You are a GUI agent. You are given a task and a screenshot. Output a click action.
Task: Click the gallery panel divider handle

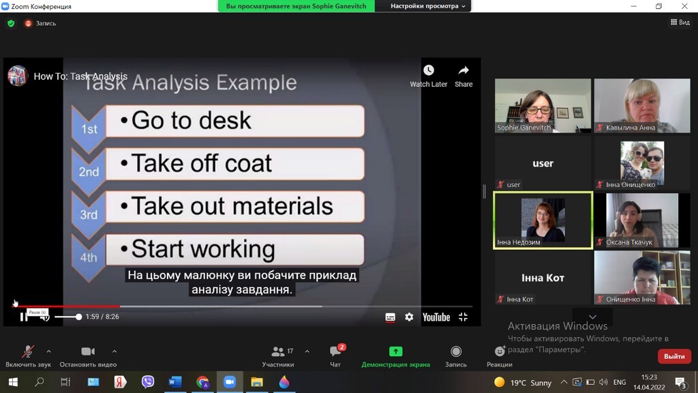pyautogui.click(x=485, y=192)
